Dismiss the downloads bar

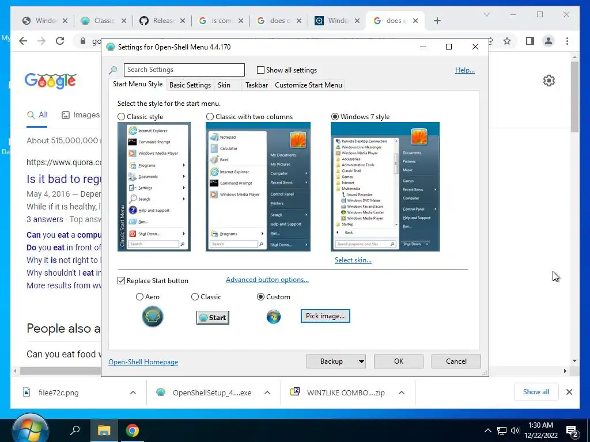(569, 392)
